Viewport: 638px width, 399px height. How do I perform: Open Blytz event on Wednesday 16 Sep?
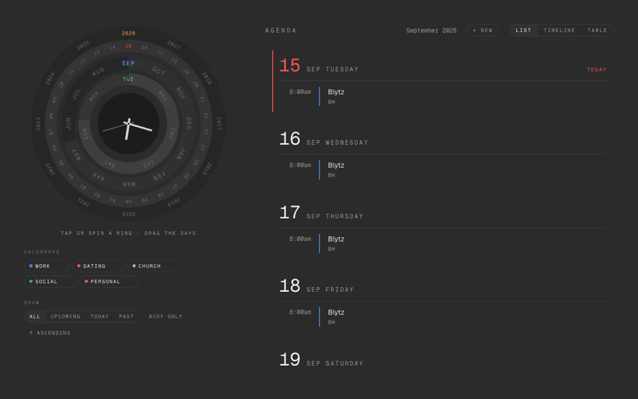(443, 170)
